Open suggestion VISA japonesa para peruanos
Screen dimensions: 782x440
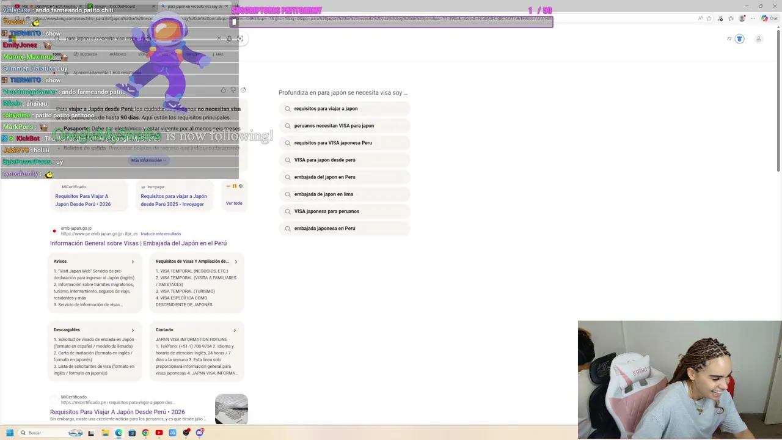[345, 211]
